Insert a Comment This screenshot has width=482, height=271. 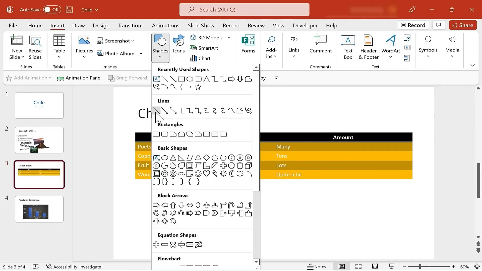pyautogui.click(x=320, y=44)
